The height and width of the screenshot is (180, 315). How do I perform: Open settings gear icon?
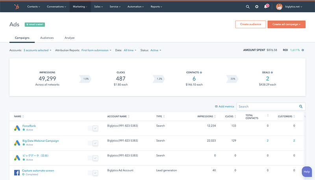click(257, 7)
